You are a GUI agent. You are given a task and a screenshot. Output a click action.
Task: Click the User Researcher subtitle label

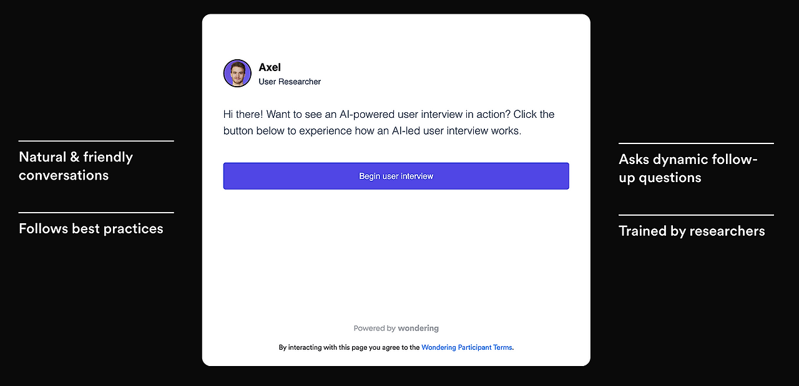click(x=290, y=82)
